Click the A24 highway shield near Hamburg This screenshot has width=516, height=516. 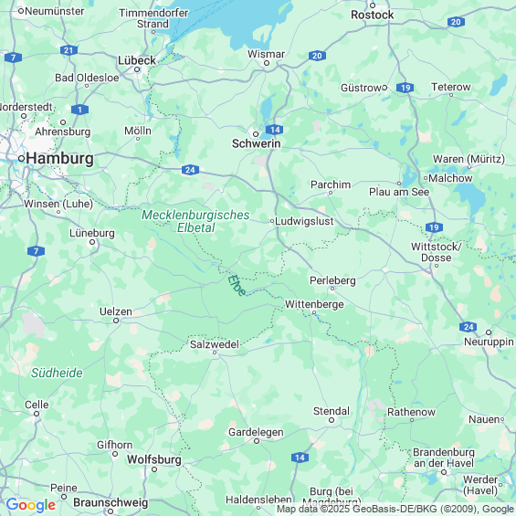190,170
